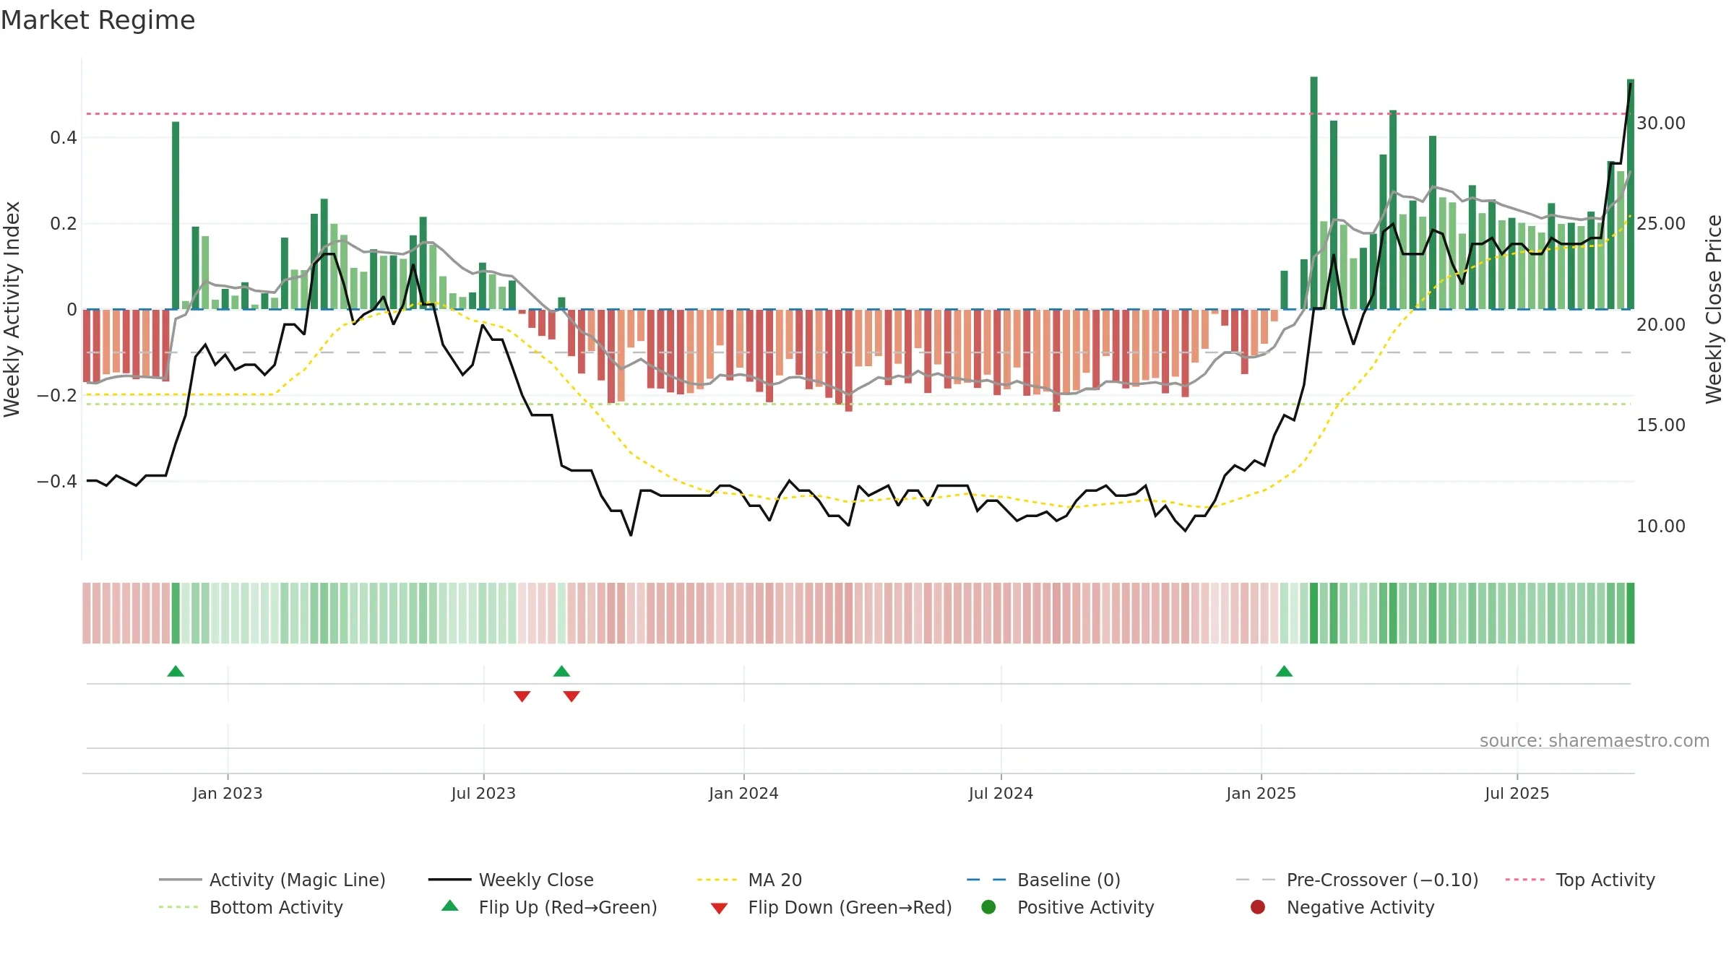Viewport: 1734px width, 975px height.
Task: Toggle the Top Activity legend entry
Action: point(1580,880)
